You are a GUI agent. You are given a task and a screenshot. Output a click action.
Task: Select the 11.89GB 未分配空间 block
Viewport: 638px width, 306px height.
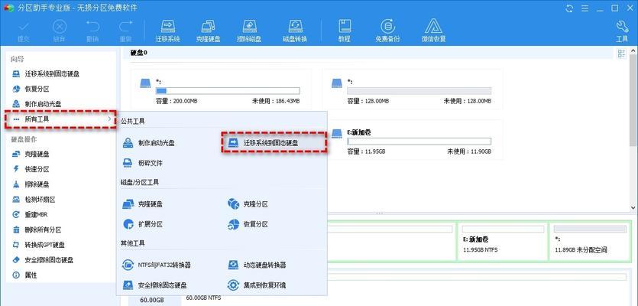point(589,243)
